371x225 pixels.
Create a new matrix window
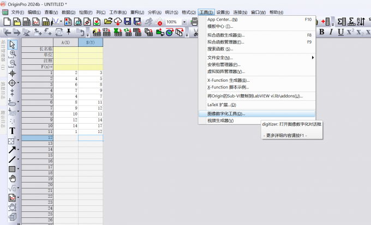click(45, 22)
